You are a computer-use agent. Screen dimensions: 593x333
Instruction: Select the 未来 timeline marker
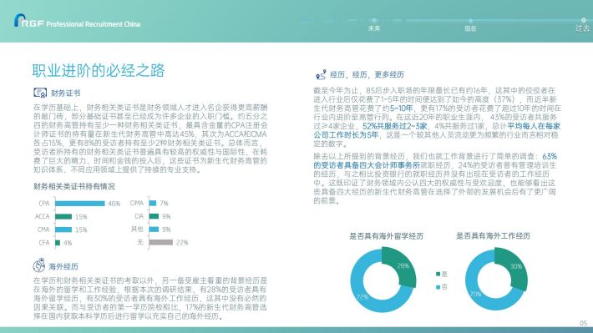tap(374, 20)
